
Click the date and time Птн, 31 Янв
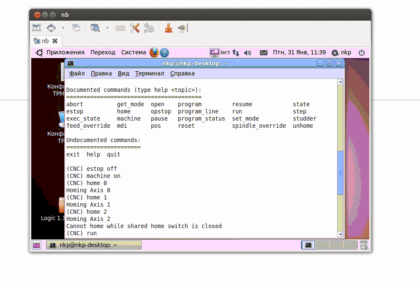click(x=299, y=52)
